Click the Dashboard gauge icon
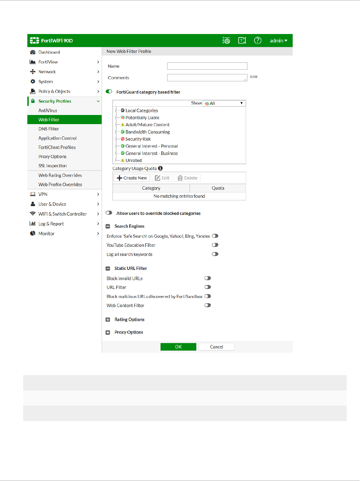360x481 pixels. pos(33,52)
